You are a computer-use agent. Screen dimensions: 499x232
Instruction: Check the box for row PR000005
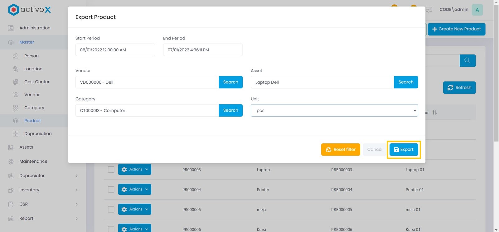tap(111, 209)
